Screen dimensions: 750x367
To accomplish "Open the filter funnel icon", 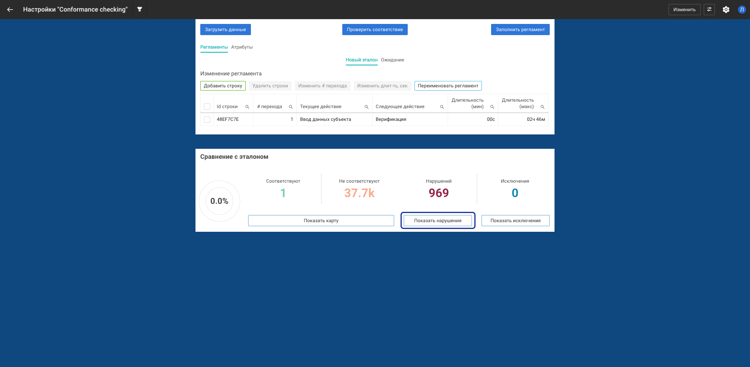I will (140, 9).
